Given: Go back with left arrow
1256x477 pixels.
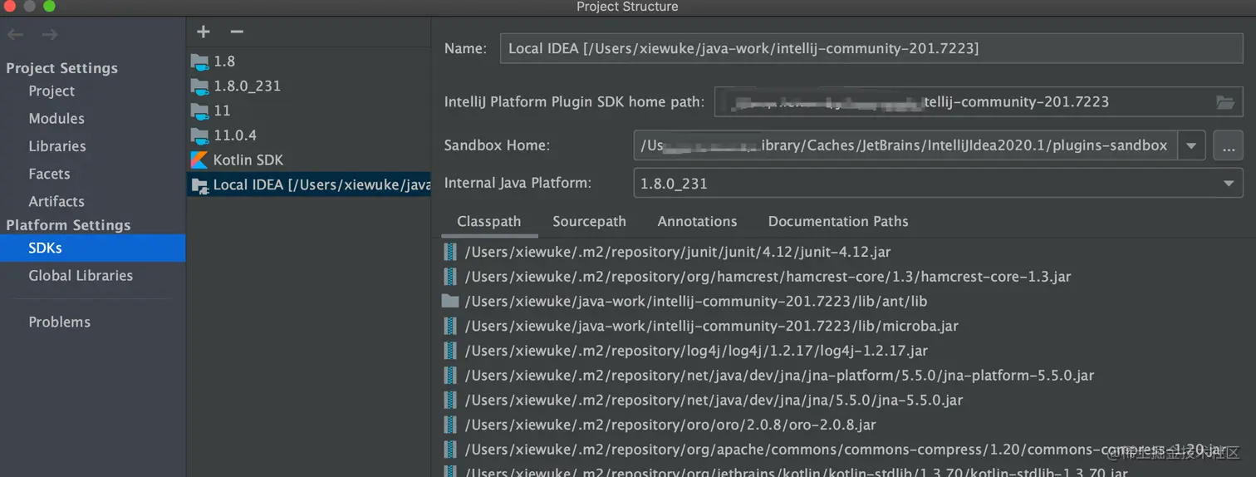Looking at the screenshot, I should pyautogui.click(x=16, y=34).
